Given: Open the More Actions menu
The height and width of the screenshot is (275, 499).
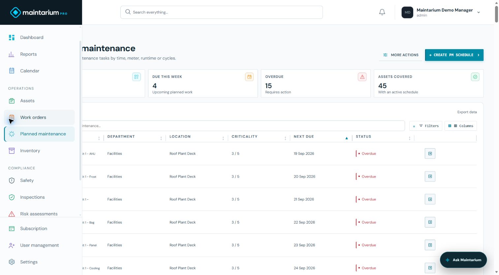Looking at the screenshot, I should [401, 55].
